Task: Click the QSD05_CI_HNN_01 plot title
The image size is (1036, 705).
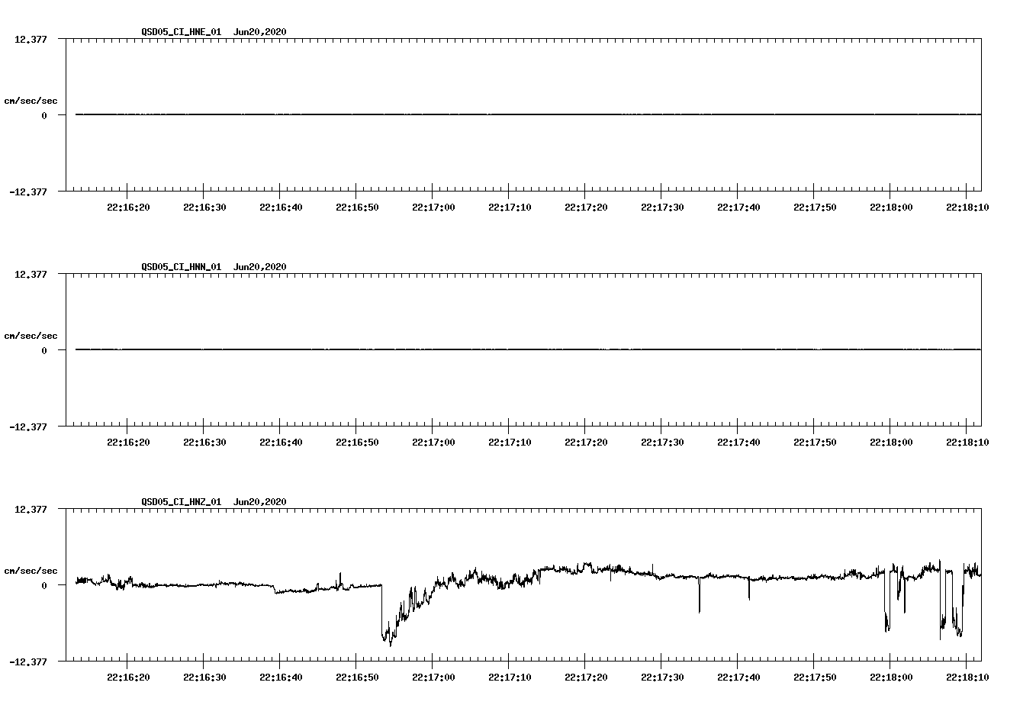Action: [214, 267]
